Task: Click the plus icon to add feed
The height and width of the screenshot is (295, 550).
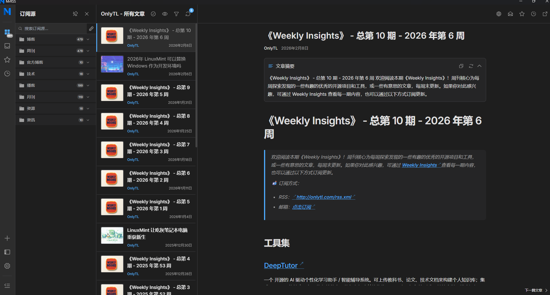Action: 7,238
